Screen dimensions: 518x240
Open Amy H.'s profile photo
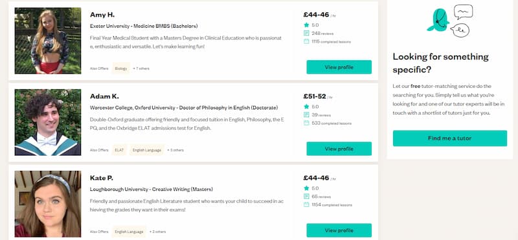coord(47,41)
